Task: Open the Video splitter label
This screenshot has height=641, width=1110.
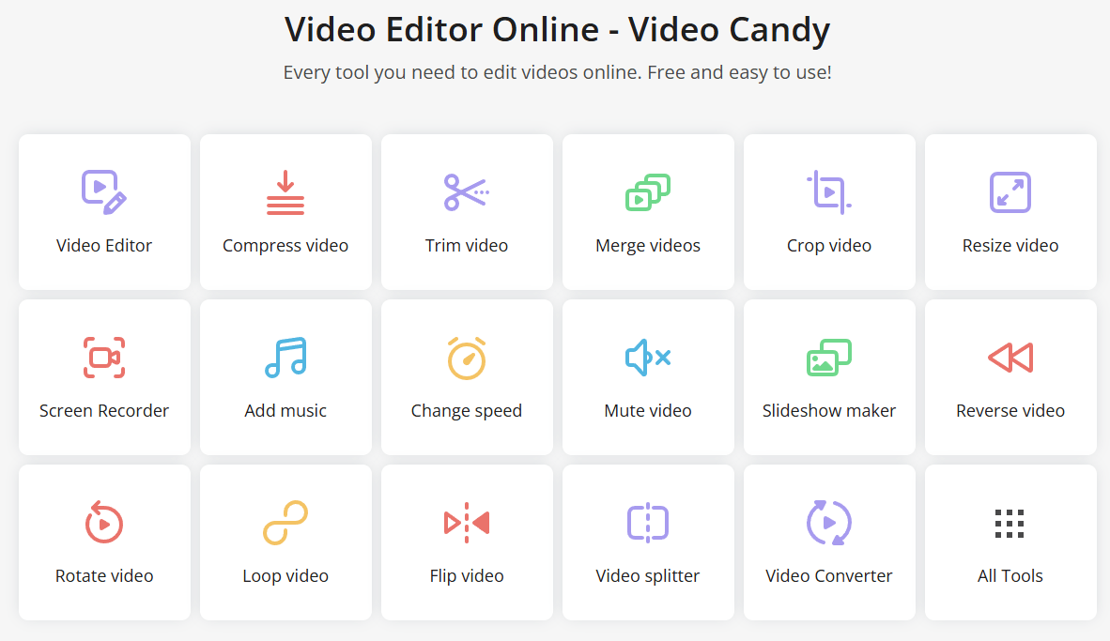Action: tap(648, 576)
